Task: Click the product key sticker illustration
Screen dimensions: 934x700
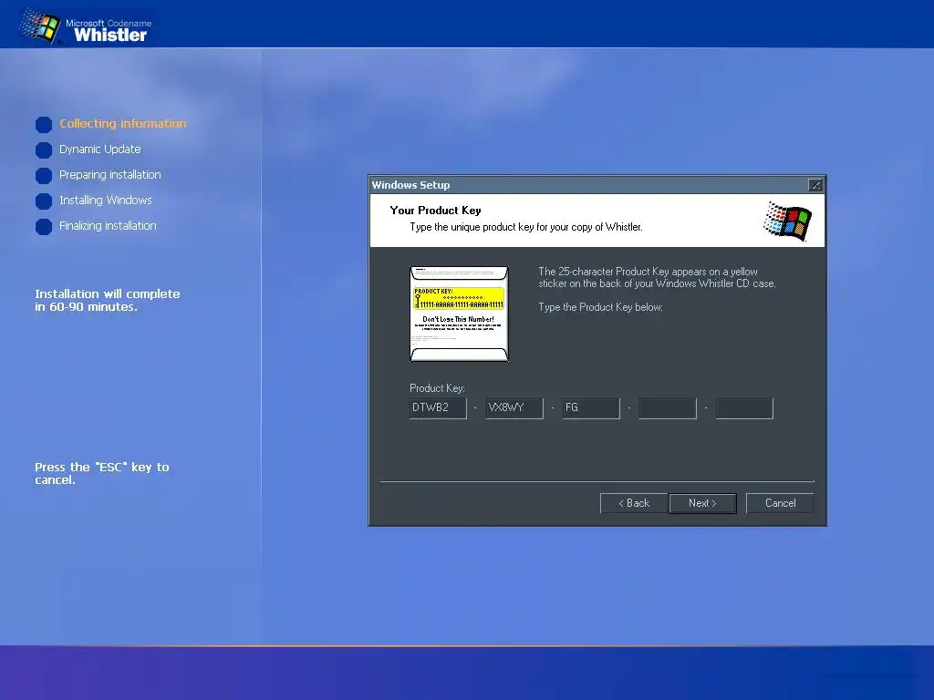Action: (x=460, y=314)
